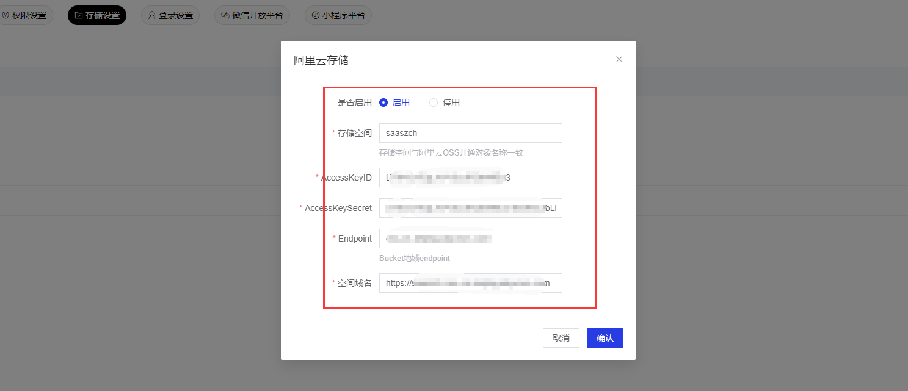The image size is (908, 391).
Task: Switch to the 存储设置 tab
Action: point(97,15)
